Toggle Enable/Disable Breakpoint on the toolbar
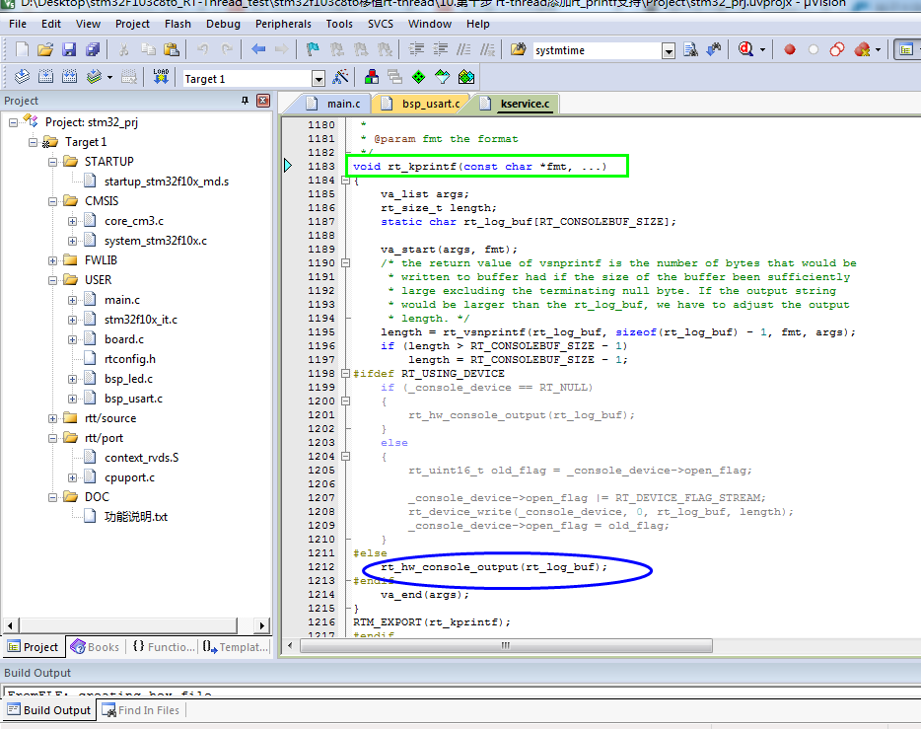Viewport: 921px width, 729px height. (x=813, y=48)
